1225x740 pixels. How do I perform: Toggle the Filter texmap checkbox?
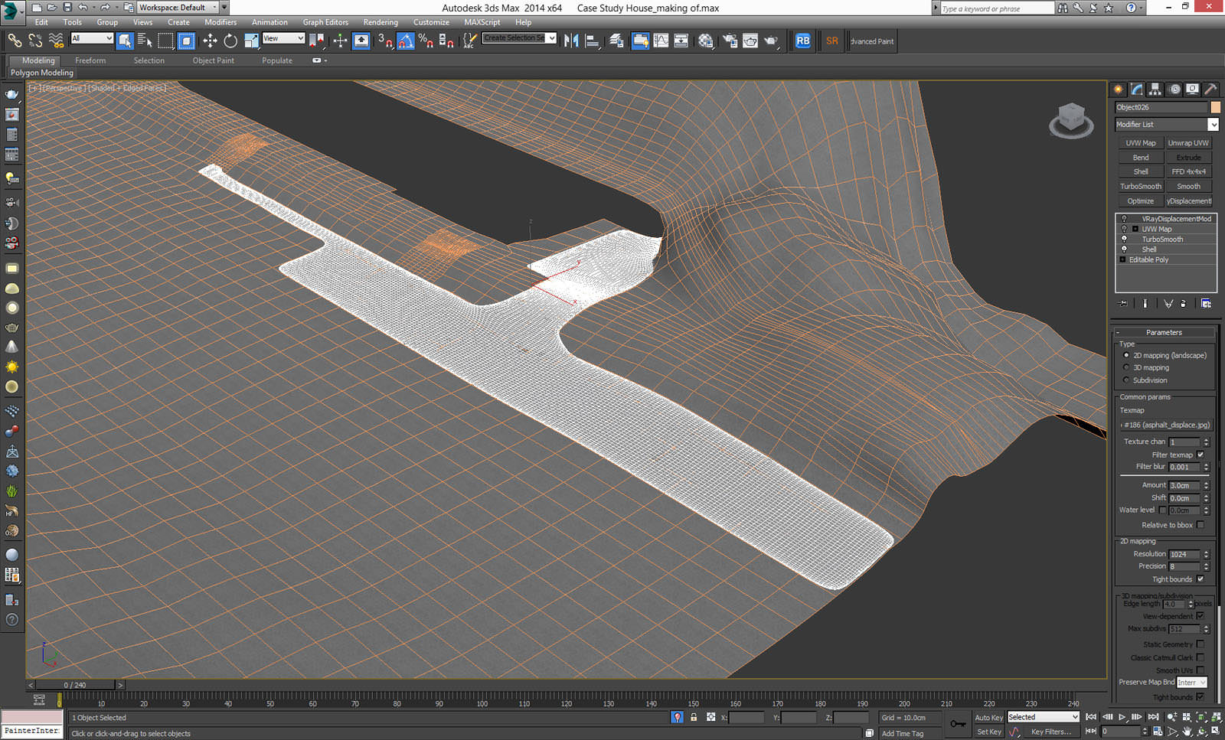click(1200, 455)
